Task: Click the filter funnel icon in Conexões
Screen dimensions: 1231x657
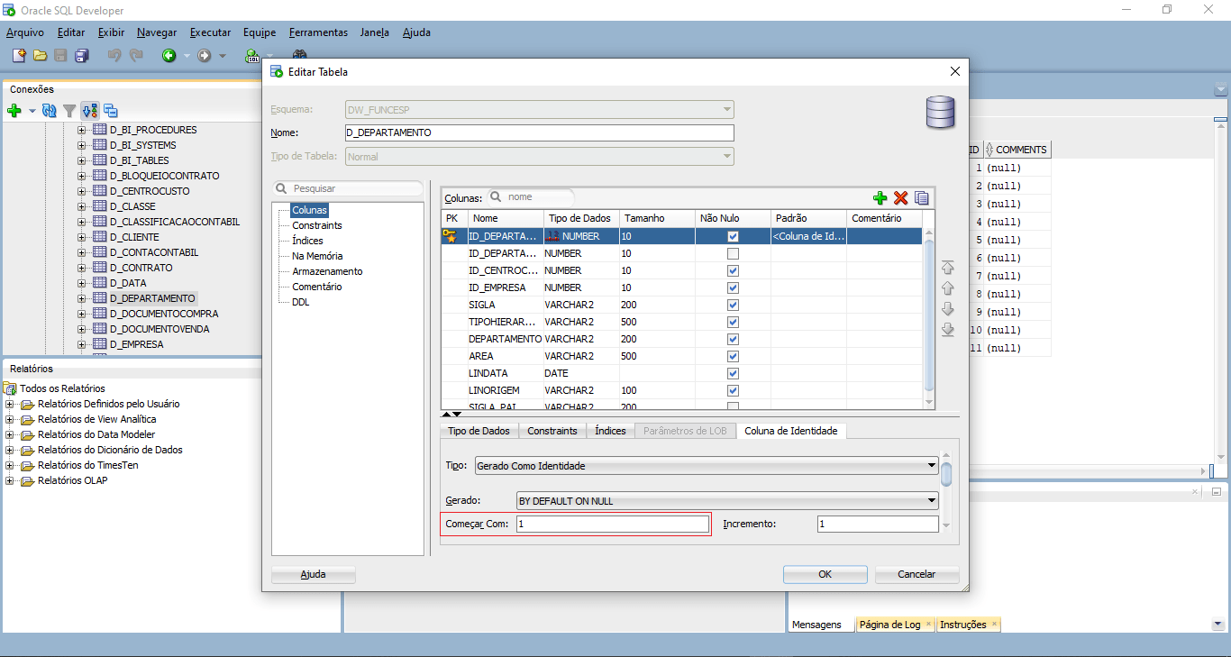Action: click(x=69, y=111)
